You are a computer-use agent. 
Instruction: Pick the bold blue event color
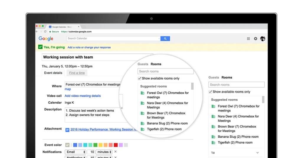(75, 145)
